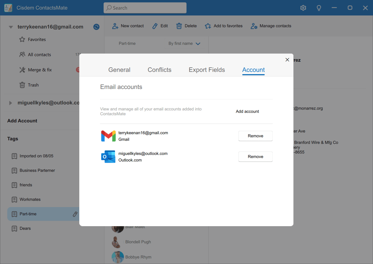Open the Export Fields tab
The height and width of the screenshot is (264, 373).
click(x=207, y=70)
